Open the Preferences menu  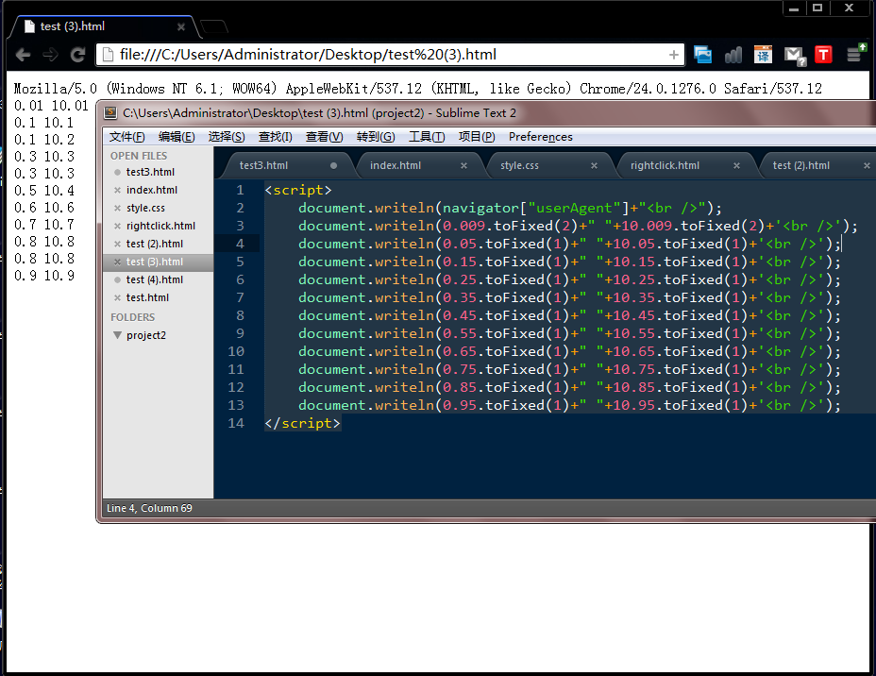[540, 137]
